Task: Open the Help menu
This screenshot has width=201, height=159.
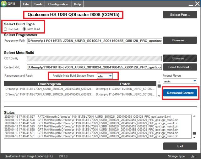Action: click(x=78, y=4)
